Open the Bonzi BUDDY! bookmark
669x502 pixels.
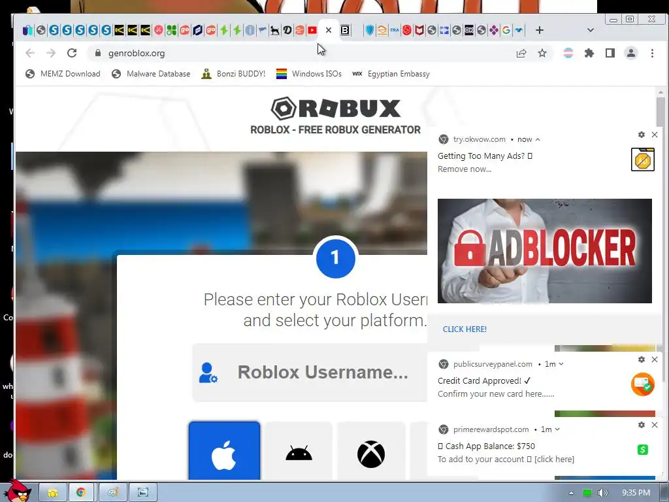point(234,74)
